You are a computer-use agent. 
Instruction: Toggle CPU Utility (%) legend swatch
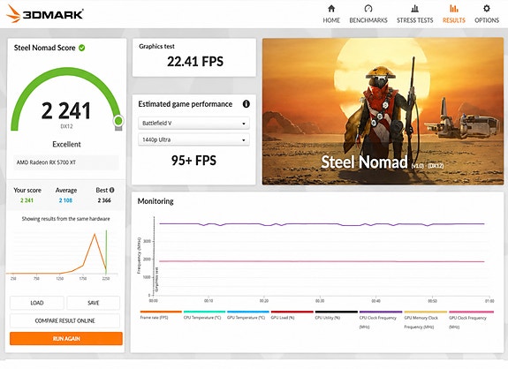pos(337,312)
